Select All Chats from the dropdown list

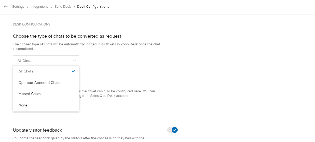pyautogui.click(x=26, y=71)
